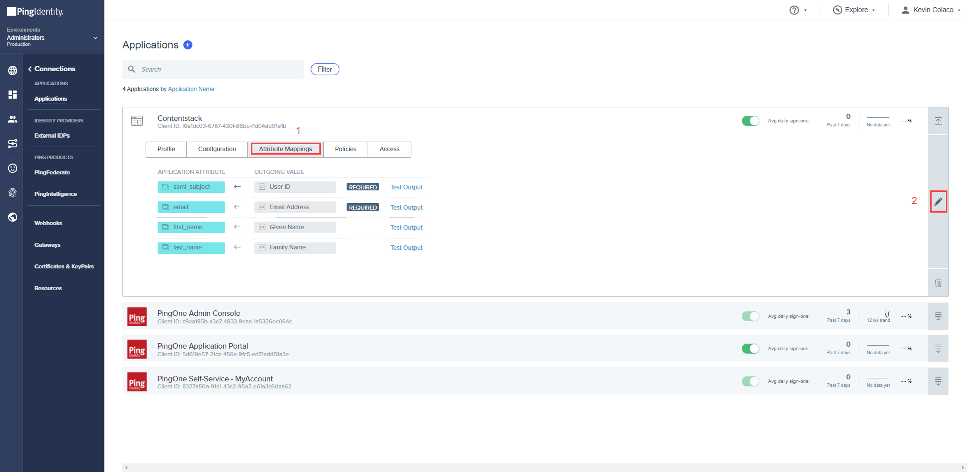
Task: Open the help question mark icon
Action: pyautogui.click(x=794, y=10)
